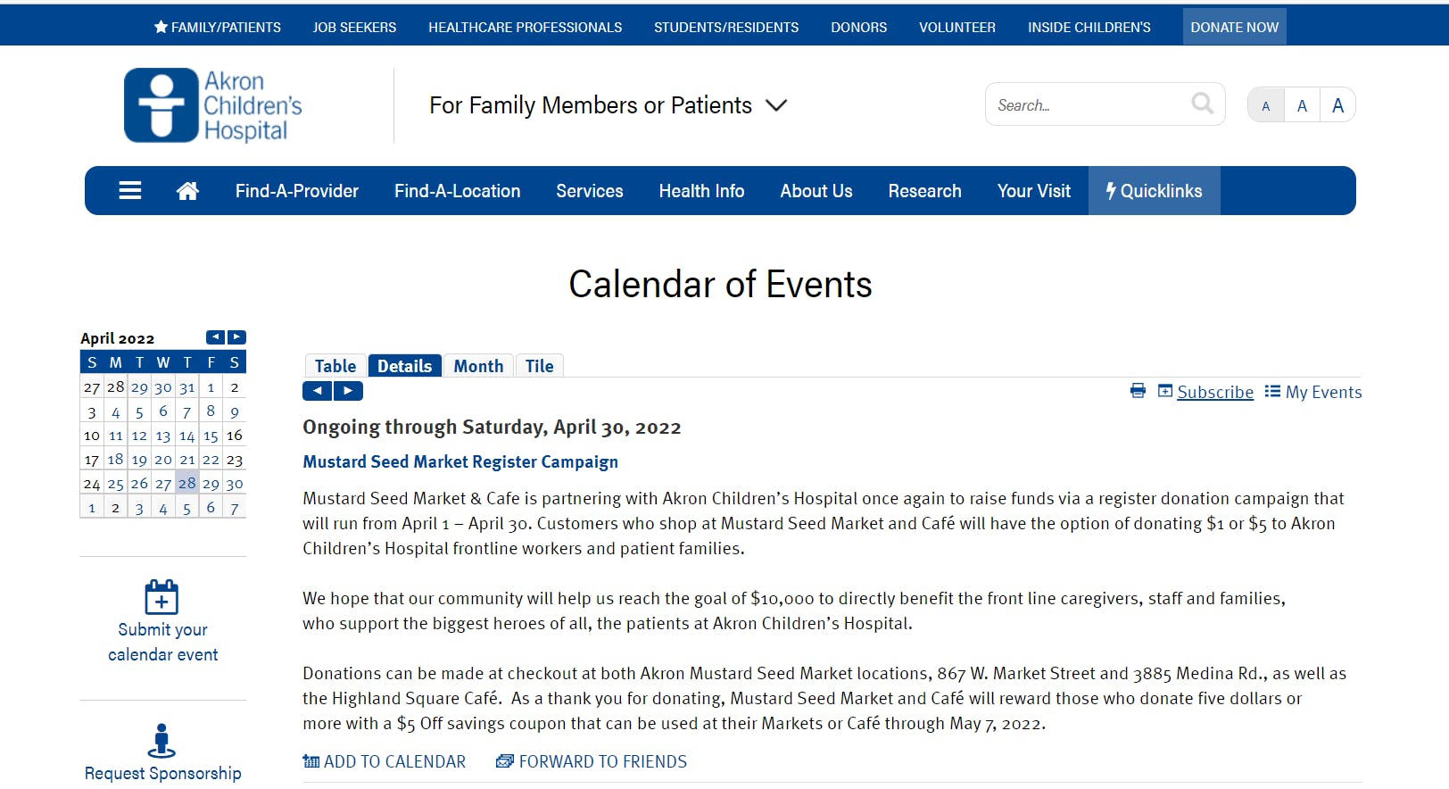Switch to the Table view tab
This screenshot has width=1449, height=789.
pyautogui.click(x=335, y=366)
